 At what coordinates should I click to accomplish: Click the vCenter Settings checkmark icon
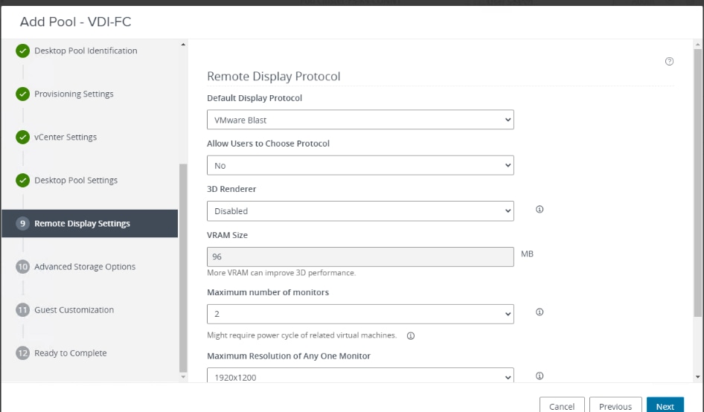click(22, 137)
